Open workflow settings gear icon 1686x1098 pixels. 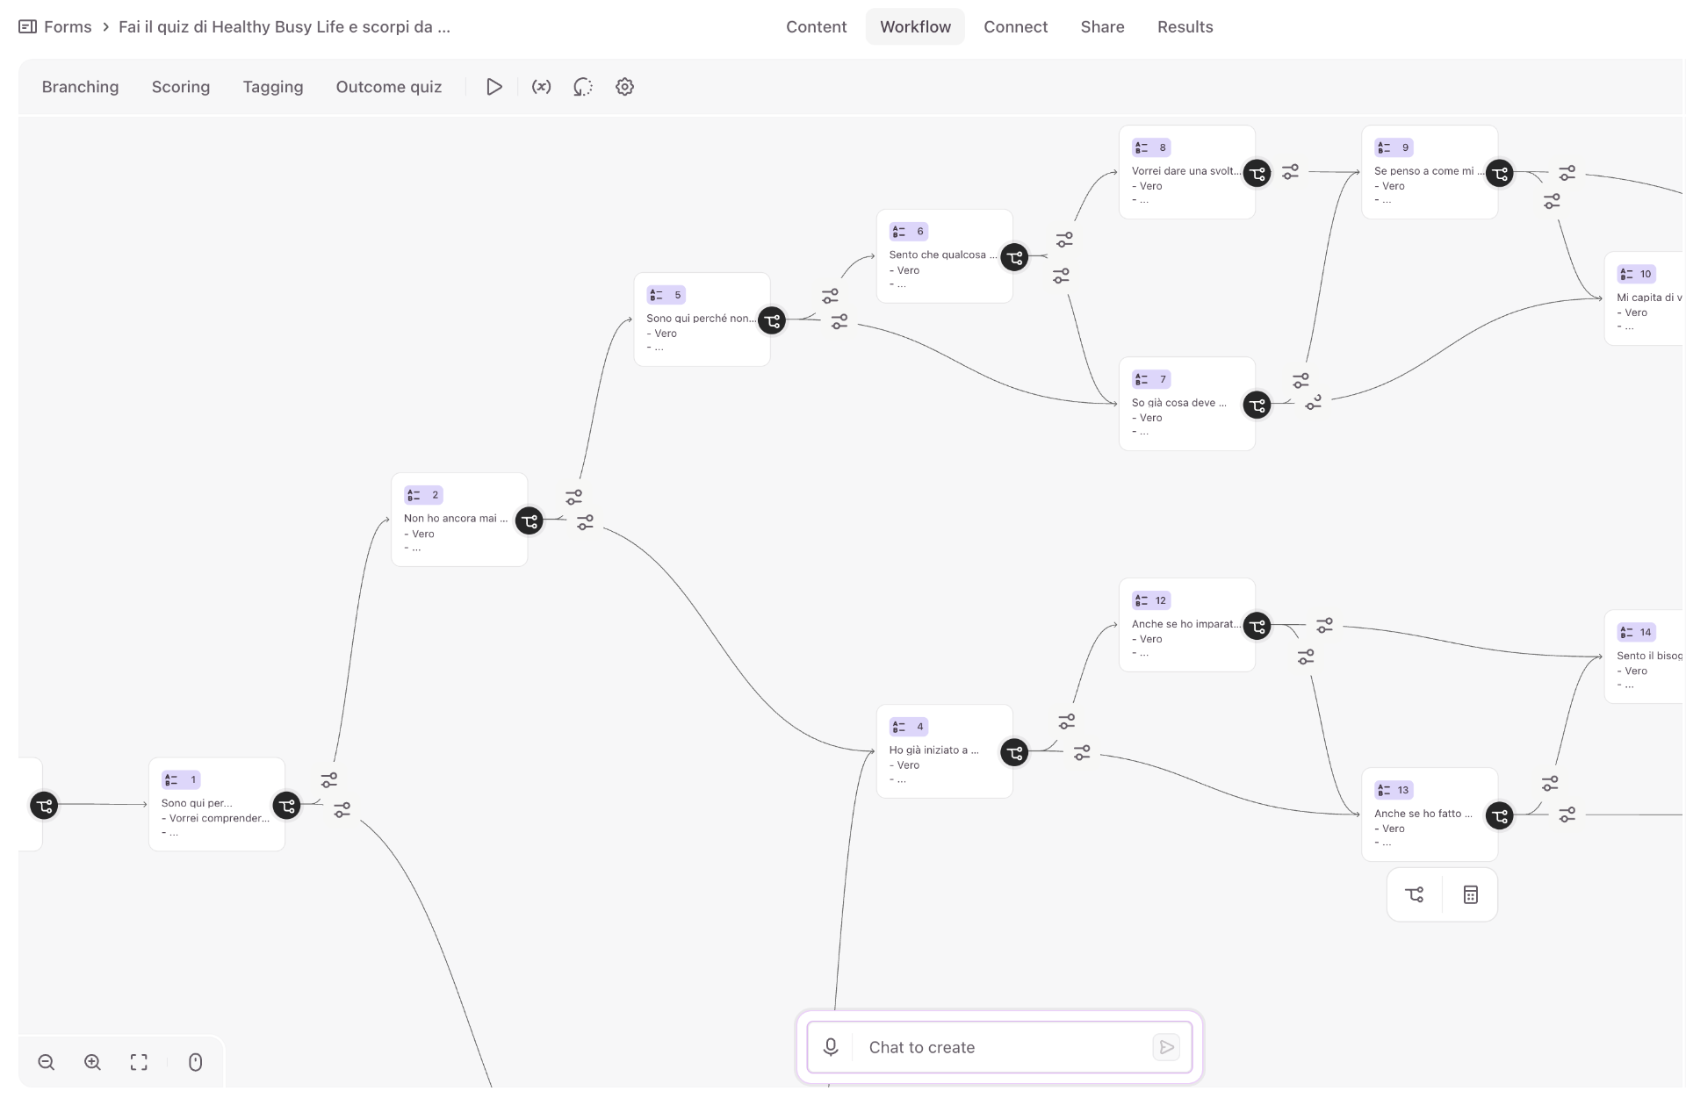pyautogui.click(x=624, y=87)
